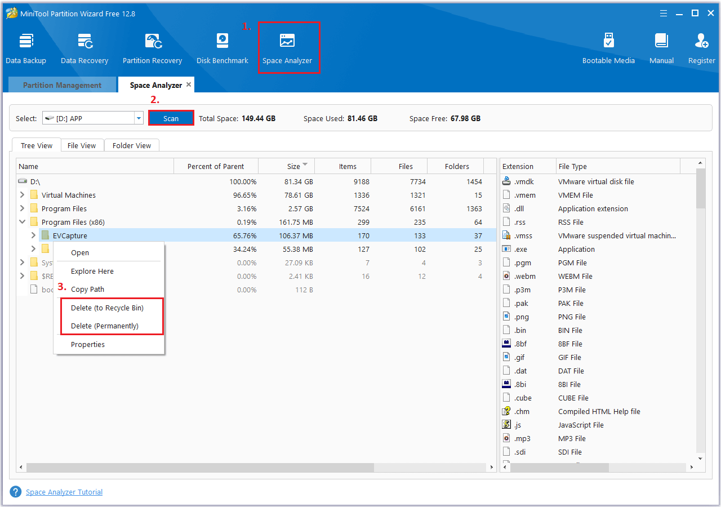Click the Scan button
This screenshot has width=721, height=507.
click(171, 118)
